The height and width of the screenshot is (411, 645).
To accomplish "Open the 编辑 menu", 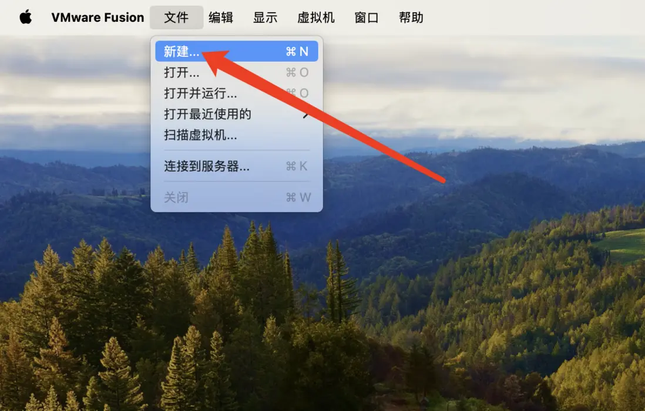I will (221, 17).
